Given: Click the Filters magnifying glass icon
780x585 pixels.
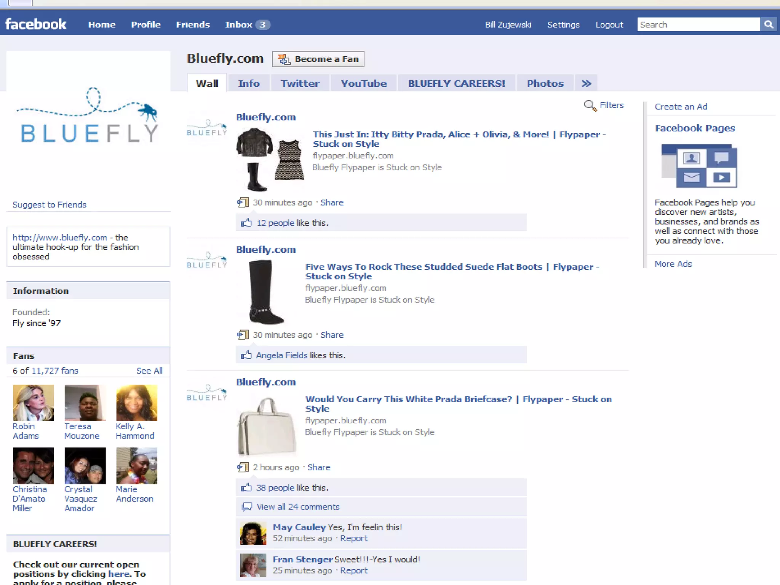Looking at the screenshot, I should 590,105.
